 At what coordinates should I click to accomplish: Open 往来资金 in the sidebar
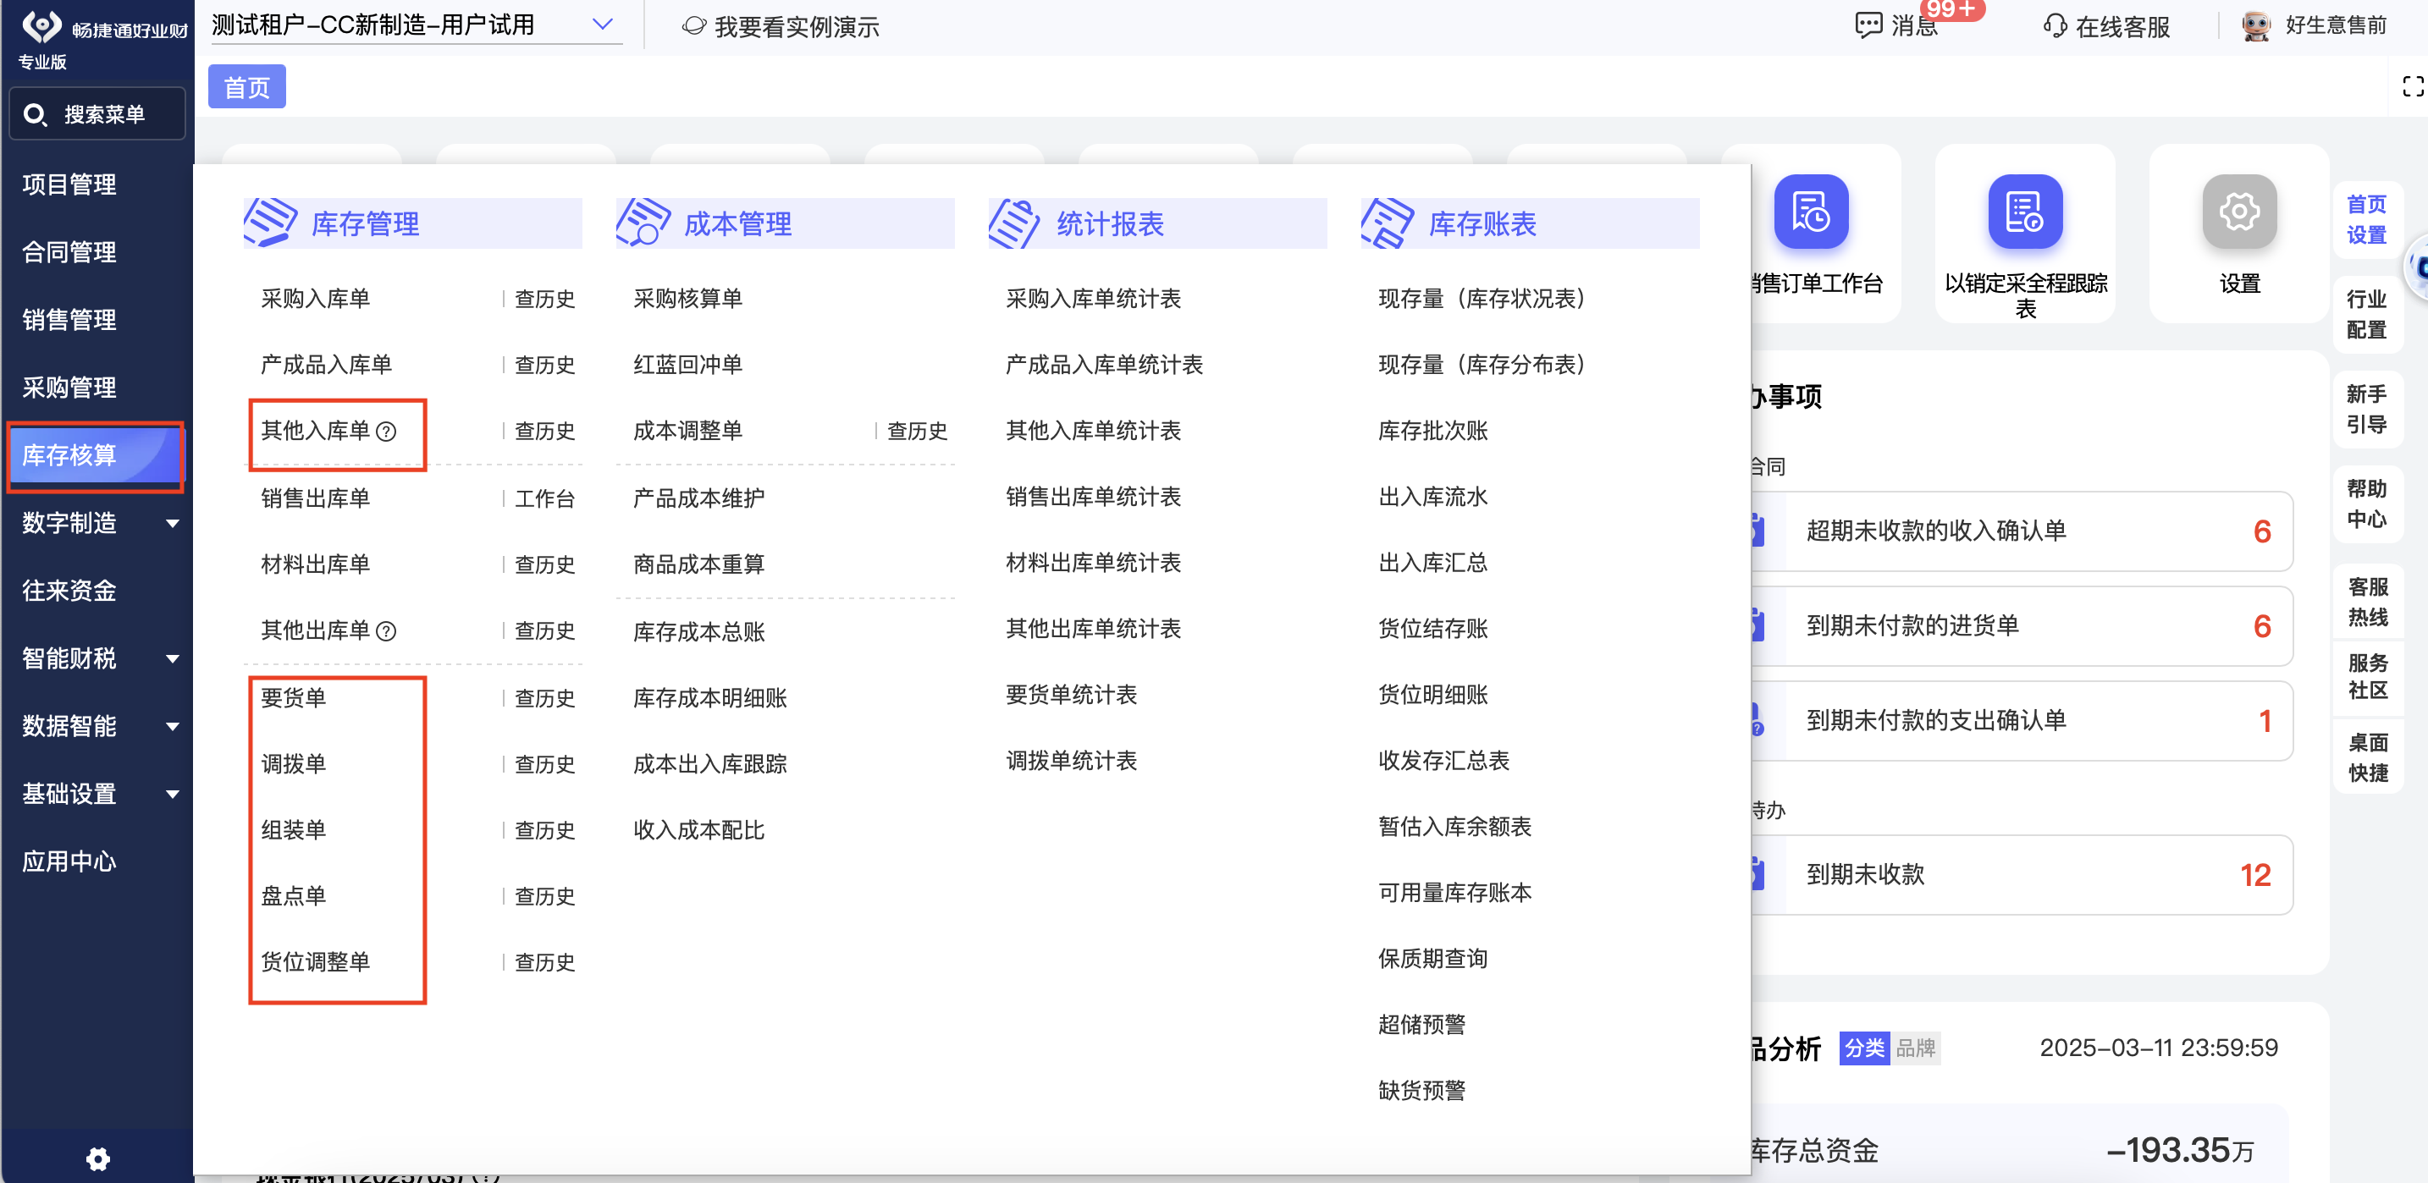coord(69,591)
